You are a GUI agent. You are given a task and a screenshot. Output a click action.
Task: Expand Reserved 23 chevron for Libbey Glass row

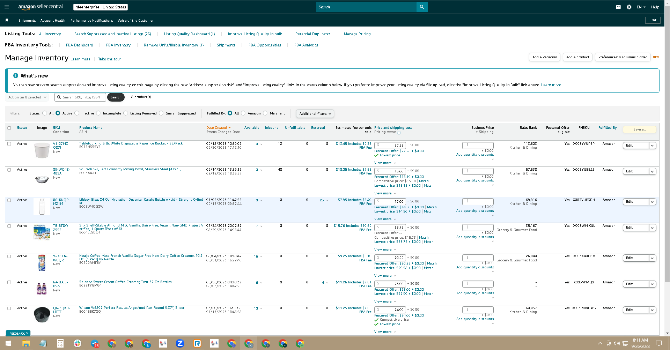[327, 200]
